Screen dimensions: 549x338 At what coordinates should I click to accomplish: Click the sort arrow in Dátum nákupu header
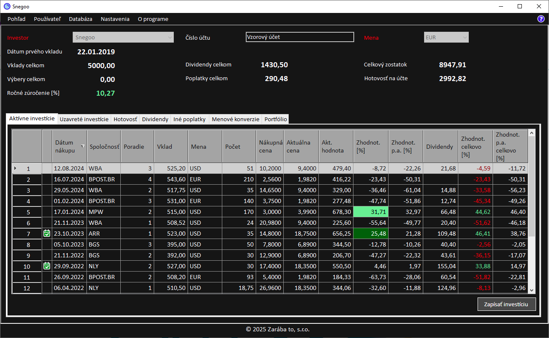(x=82, y=146)
